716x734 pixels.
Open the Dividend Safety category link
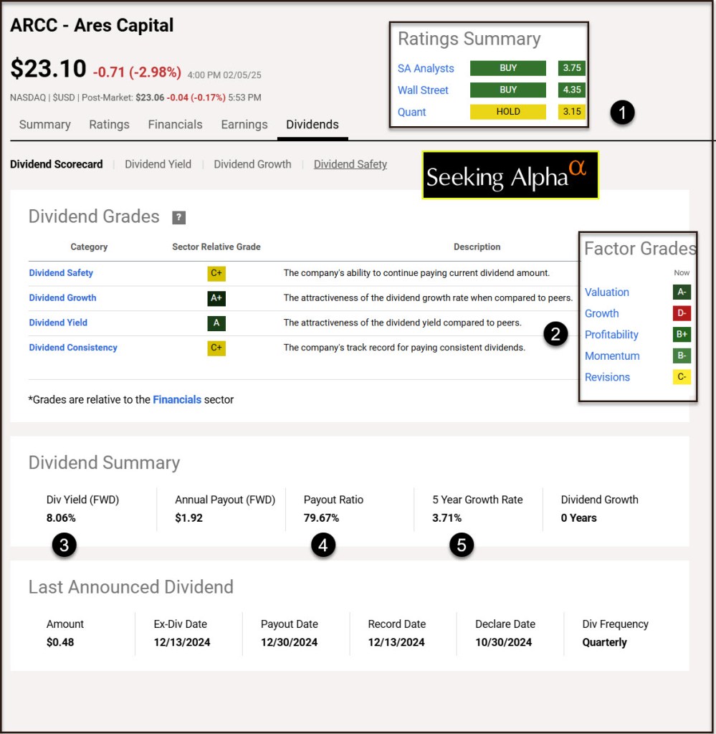tap(61, 273)
